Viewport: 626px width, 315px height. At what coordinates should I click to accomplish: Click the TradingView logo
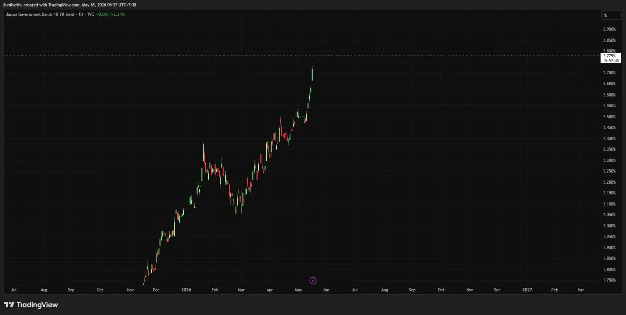tap(31, 305)
